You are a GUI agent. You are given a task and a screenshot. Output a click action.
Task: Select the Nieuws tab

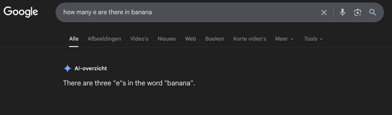167,39
